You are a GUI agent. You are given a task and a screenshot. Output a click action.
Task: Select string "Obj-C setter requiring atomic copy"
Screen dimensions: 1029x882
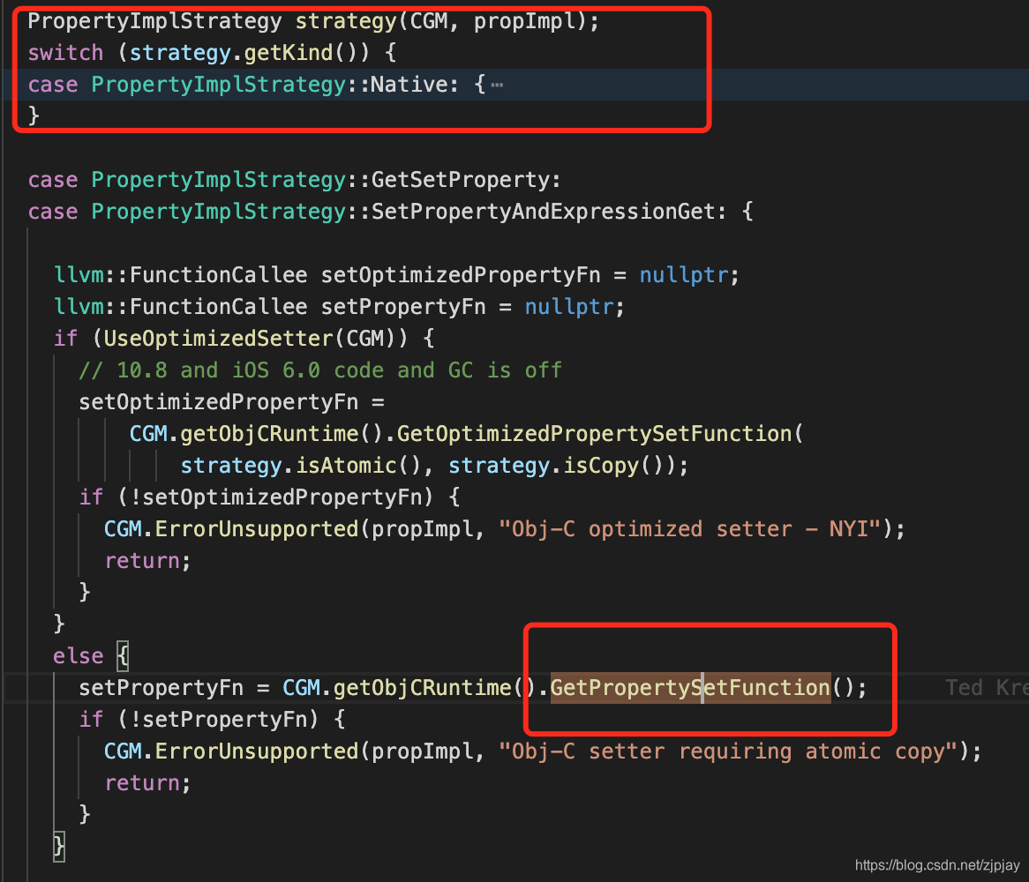728,751
